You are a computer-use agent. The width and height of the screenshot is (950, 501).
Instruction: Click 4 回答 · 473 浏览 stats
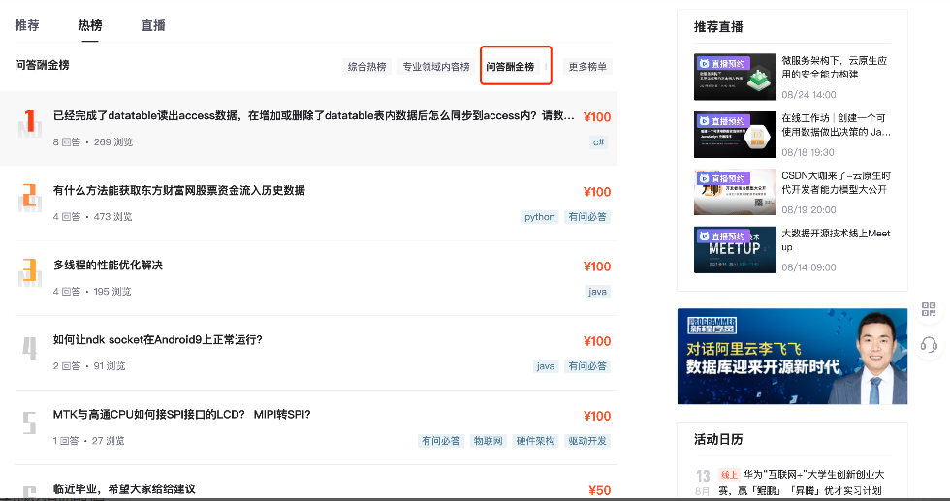93,216
